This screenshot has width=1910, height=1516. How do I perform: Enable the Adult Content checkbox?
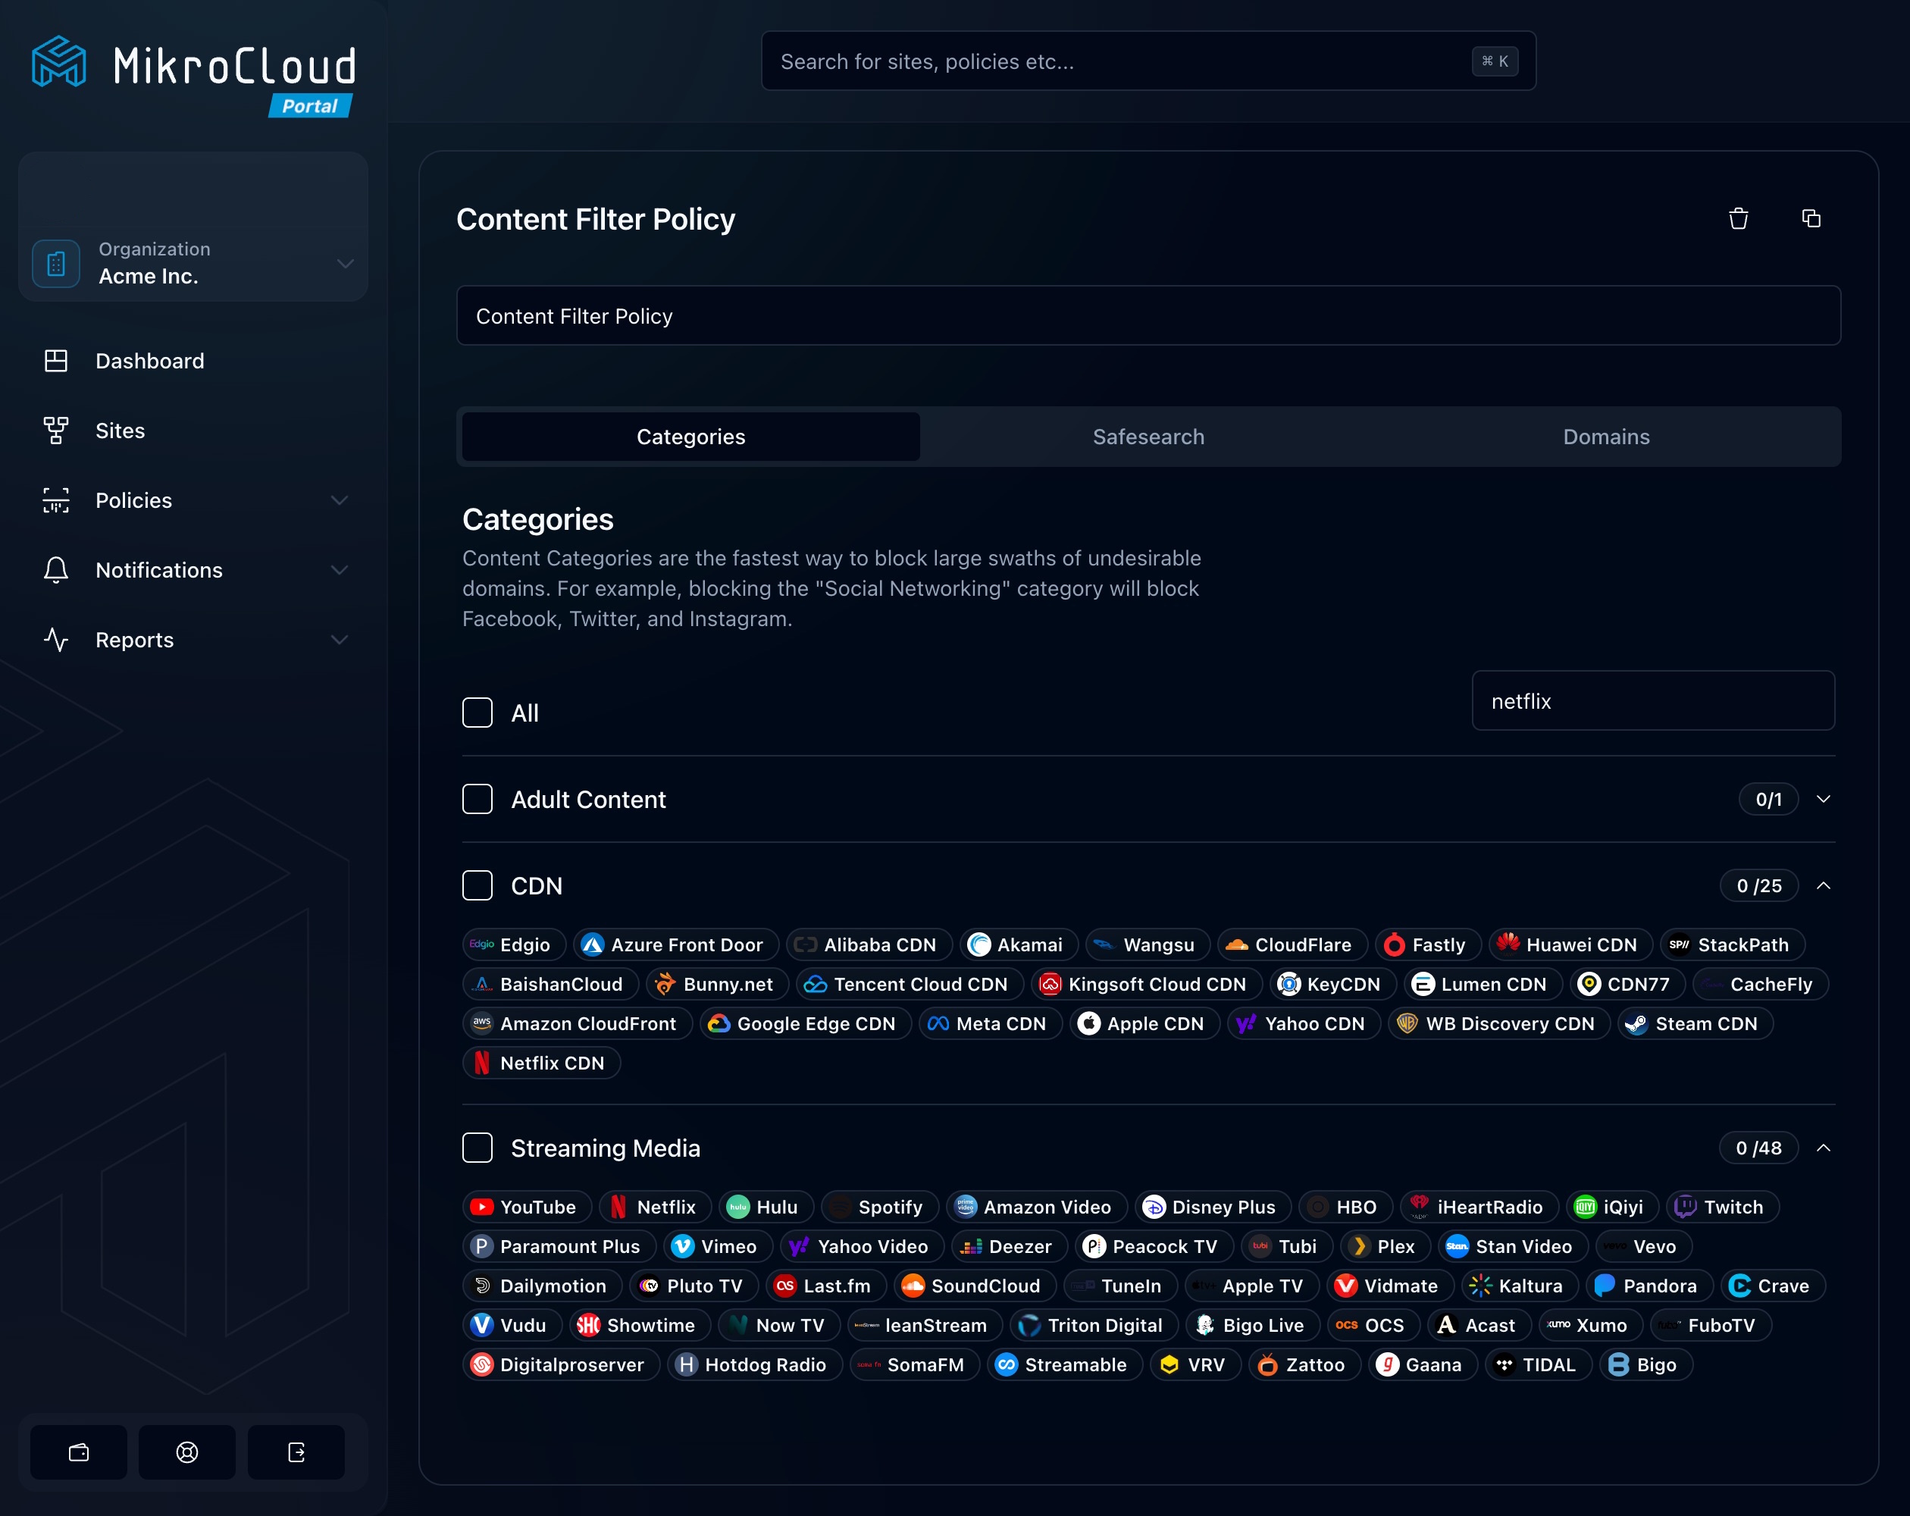pos(477,798)
